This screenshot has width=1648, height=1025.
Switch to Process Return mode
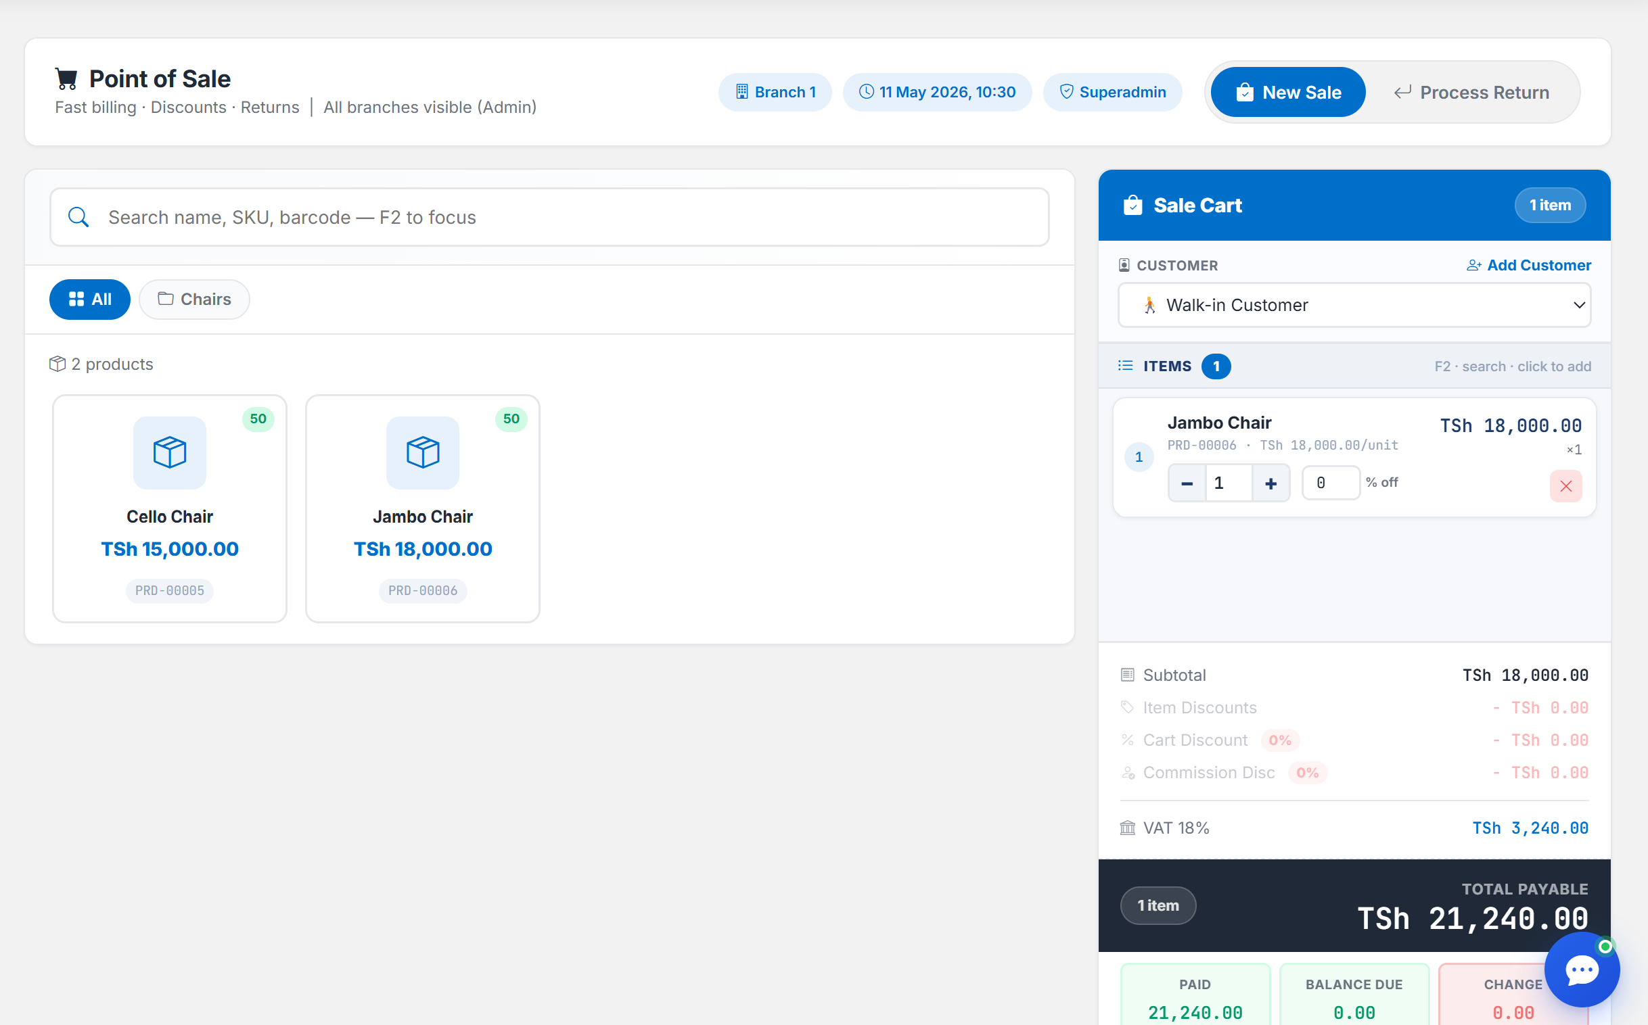pyautogui.click(x=1471, y=92)
